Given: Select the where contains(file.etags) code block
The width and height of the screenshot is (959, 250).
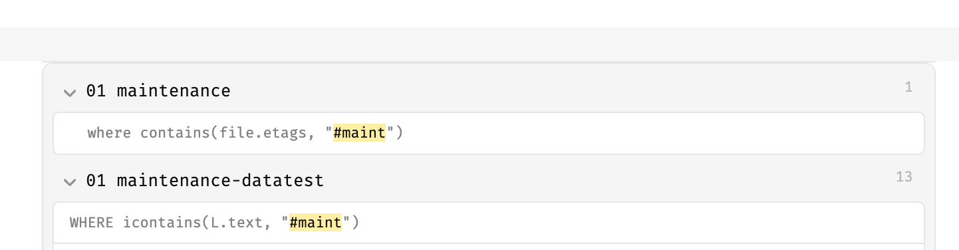Looking at the screenshot, I should tap(489, 133).
